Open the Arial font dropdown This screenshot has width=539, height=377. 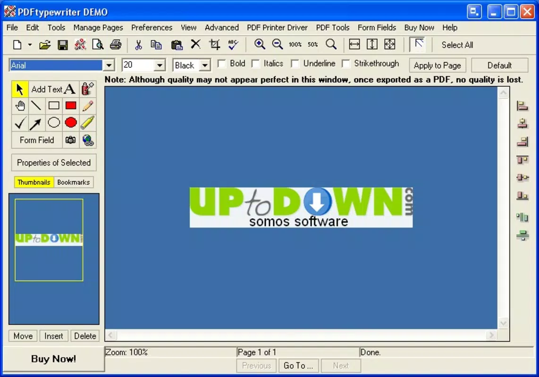point(109,65)
